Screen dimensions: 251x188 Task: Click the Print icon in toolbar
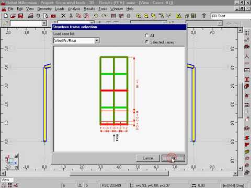click(31, 16)
